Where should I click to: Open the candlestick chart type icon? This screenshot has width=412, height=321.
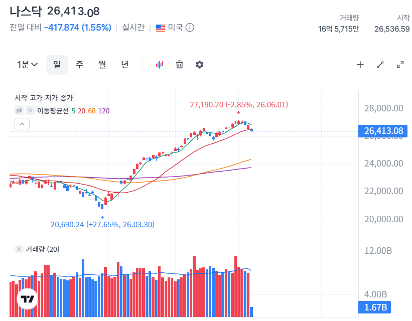click(159, 65)
